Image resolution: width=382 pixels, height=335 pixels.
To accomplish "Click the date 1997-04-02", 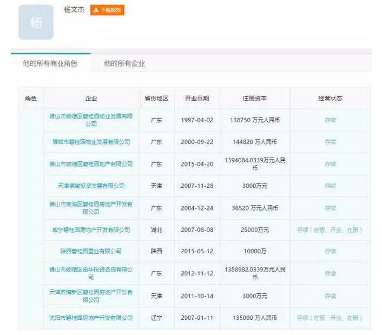I will pyautogui.click(x=197, y=120).
